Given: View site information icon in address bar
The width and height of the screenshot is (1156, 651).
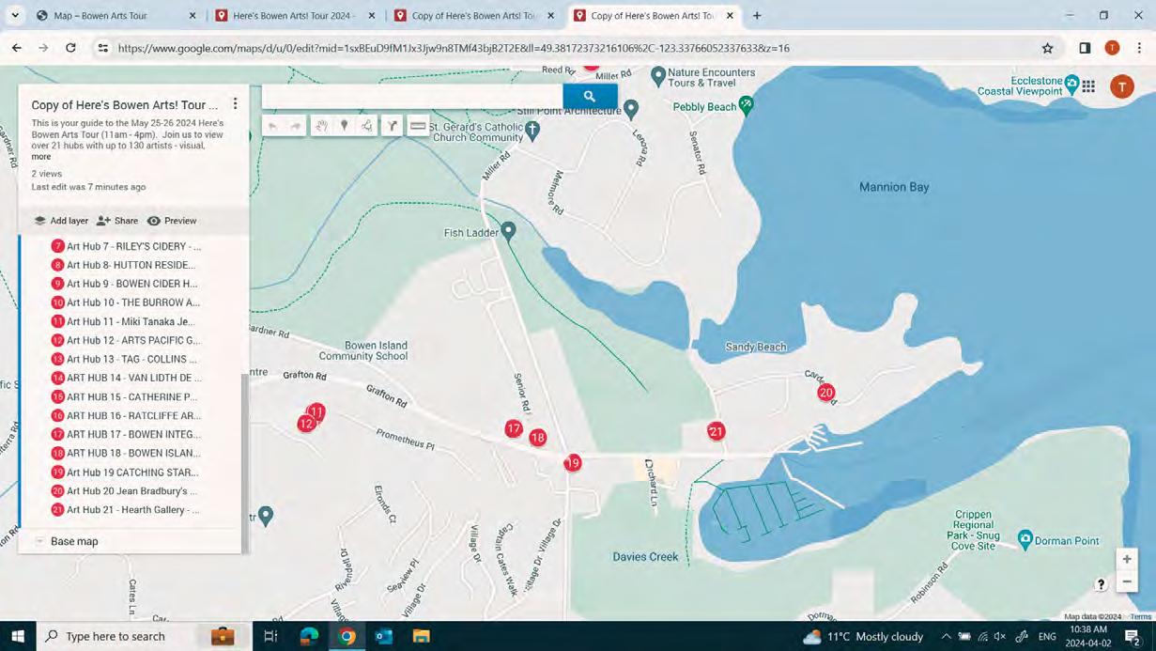Looking at the screenshot, I should click(103, 48).
